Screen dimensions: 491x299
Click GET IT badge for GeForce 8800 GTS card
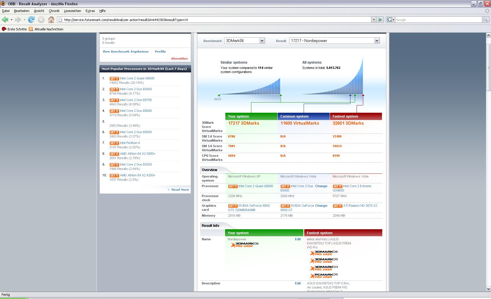[x=233, y=206]
